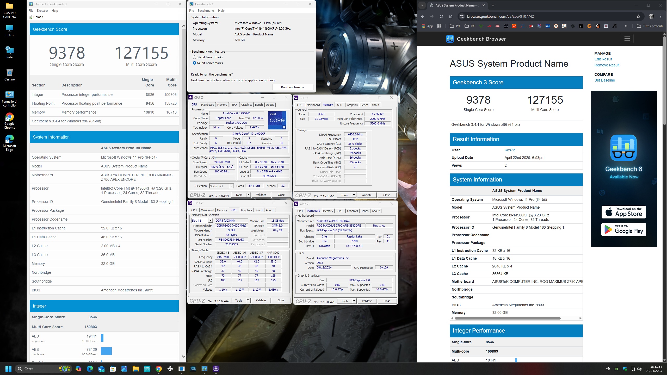Open Microsoft Store from the taskbar
This screenshot has width=667, height=375.
pos(113,369)
